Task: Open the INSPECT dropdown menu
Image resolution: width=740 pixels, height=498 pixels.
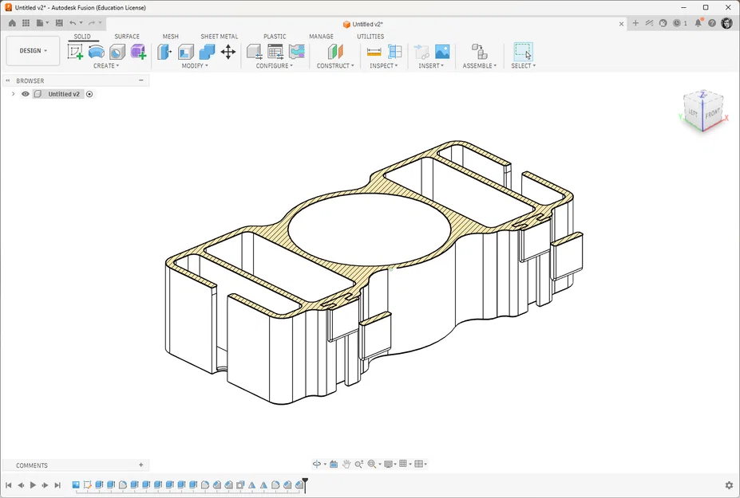Action: coord(384,66)
